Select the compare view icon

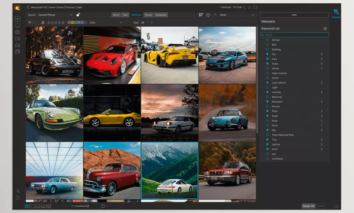[43, 206]
